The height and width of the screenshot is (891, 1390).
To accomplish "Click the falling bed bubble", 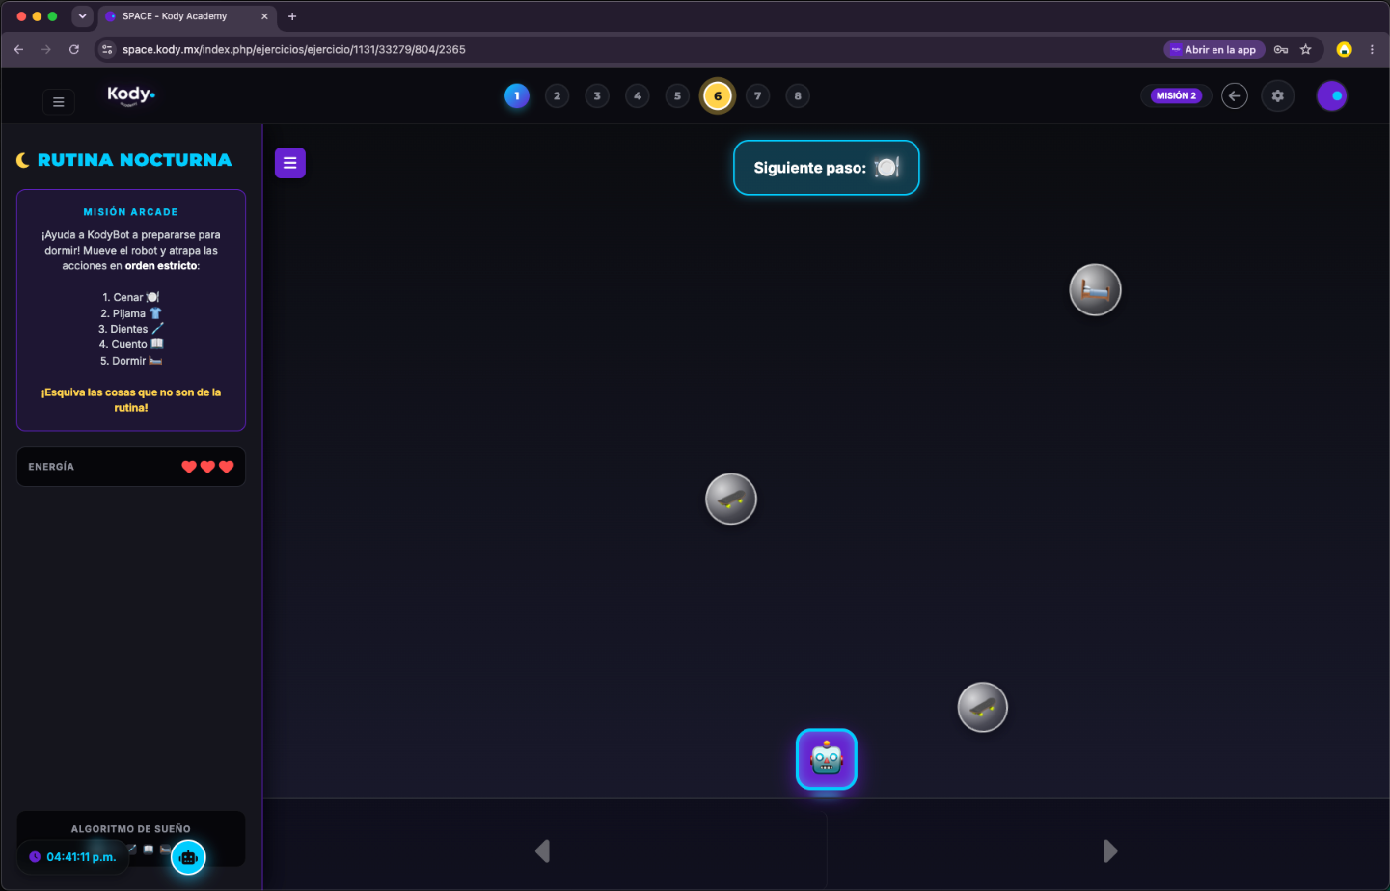I will pyautogui.click(x=1096, y=289).
